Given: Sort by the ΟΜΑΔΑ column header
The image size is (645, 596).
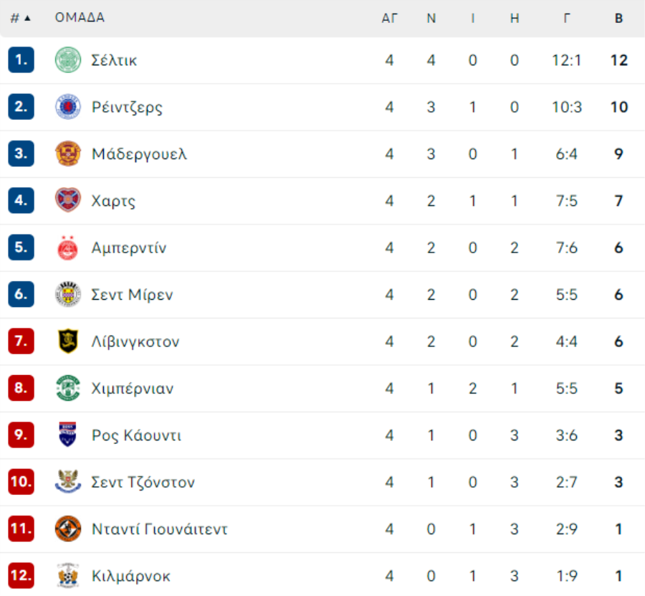Looking at the screenshot, I should coord(80,17).
